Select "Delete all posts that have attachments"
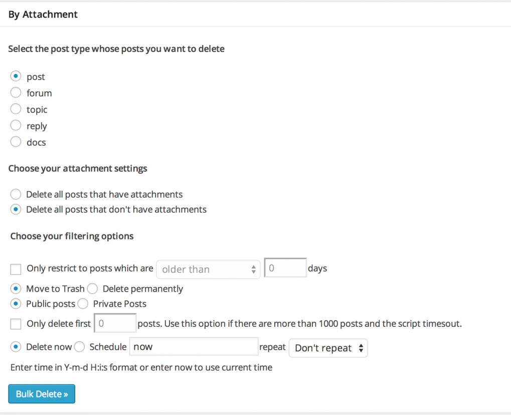Image resolution: width=511 pixels, height=415 pixels. click(x=15, y=194)
